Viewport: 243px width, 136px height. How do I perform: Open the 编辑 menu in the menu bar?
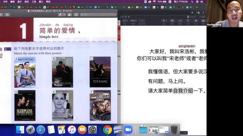click(x=12, y=2)
